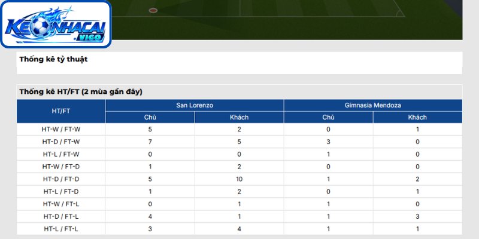Click the soccer ball in the logo

click(40, 27)
